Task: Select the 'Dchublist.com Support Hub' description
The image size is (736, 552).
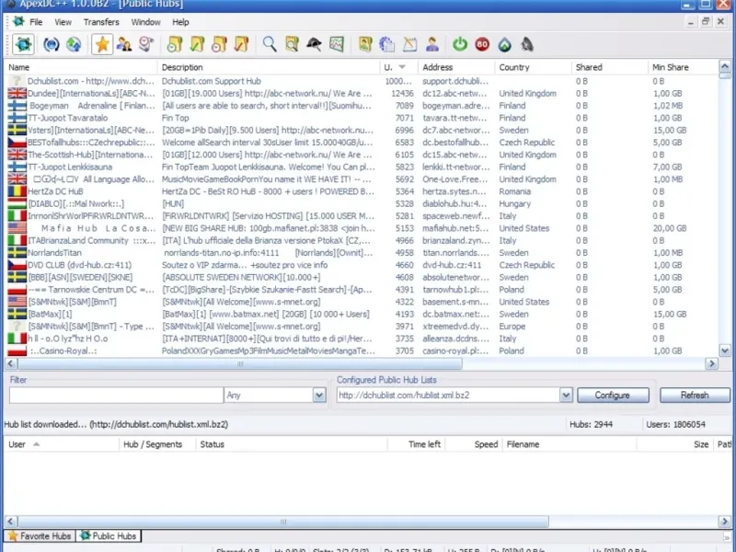Action: coord(212,81)
